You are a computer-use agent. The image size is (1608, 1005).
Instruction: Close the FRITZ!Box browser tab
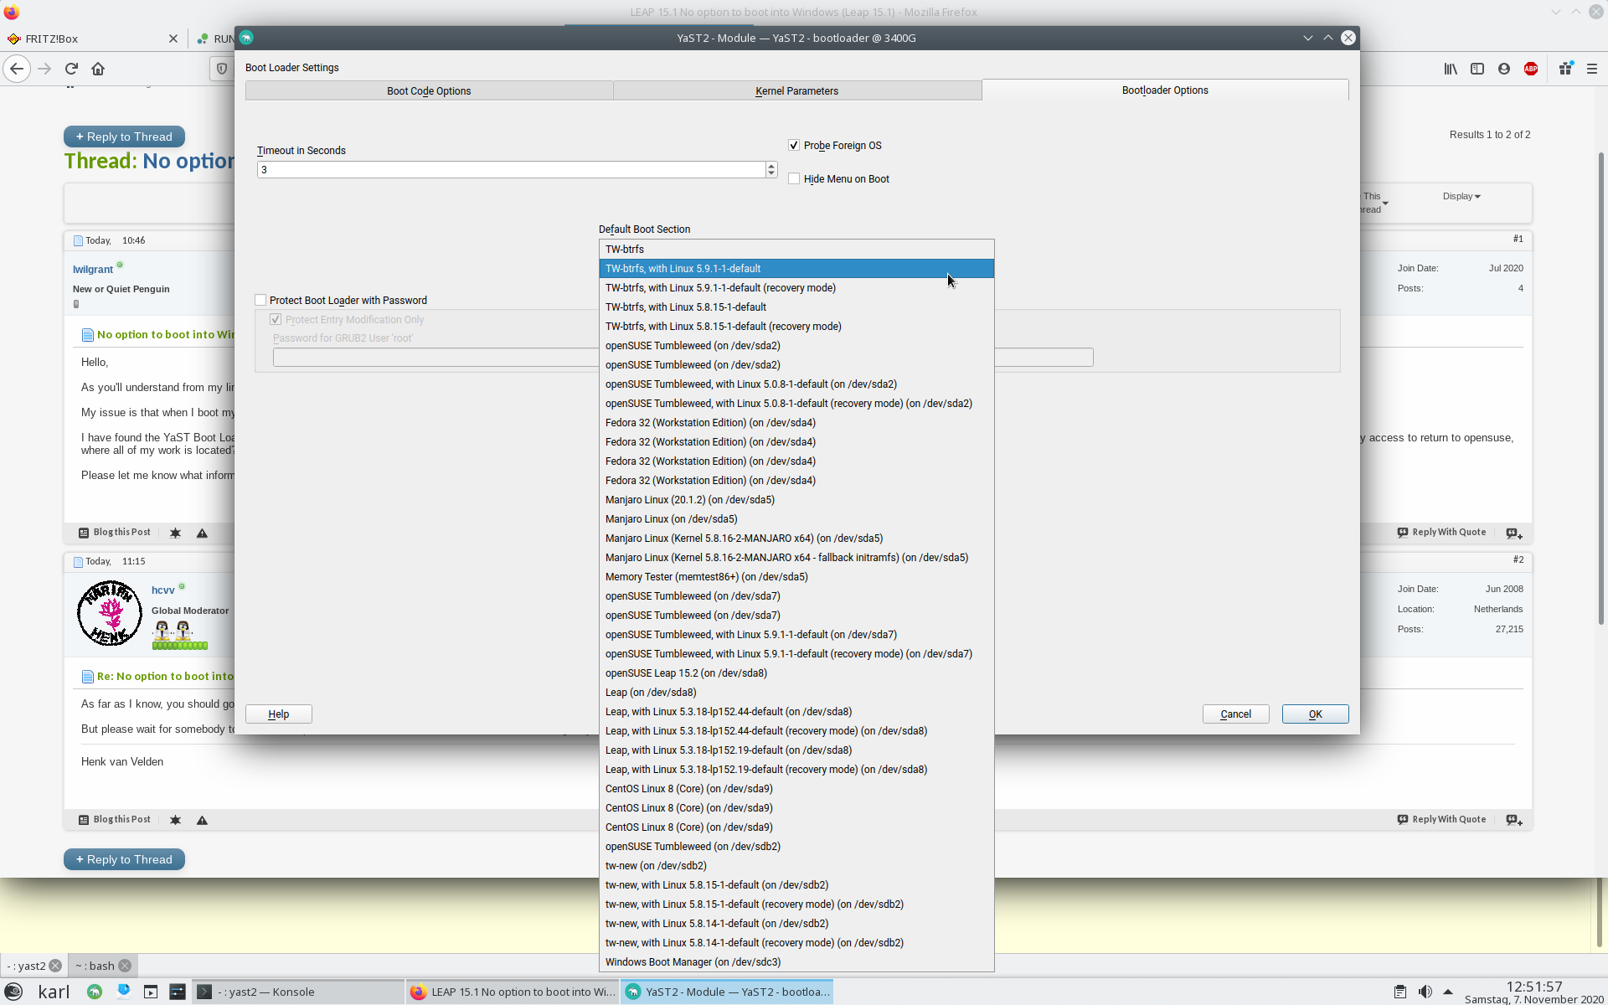coord(173,39)
